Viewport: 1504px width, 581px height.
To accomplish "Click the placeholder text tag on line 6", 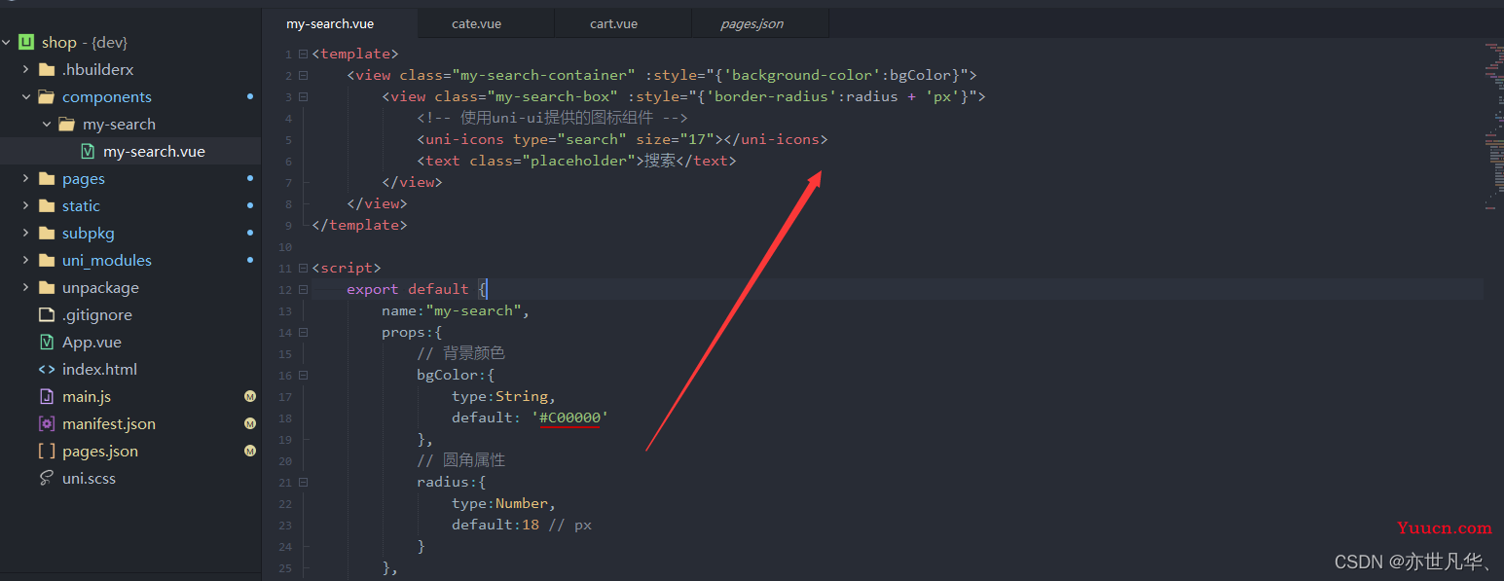I will coord(576,161).
